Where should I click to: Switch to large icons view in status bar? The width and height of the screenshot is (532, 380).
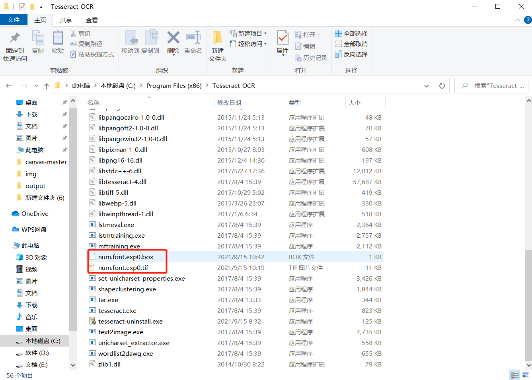[x=526, y=375]
